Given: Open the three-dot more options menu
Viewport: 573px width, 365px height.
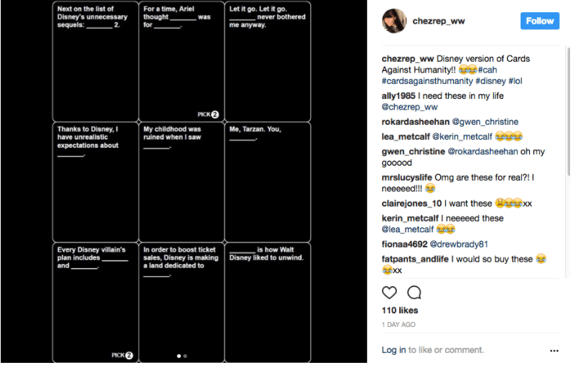Looking at the screenshot, I should 554,351.
